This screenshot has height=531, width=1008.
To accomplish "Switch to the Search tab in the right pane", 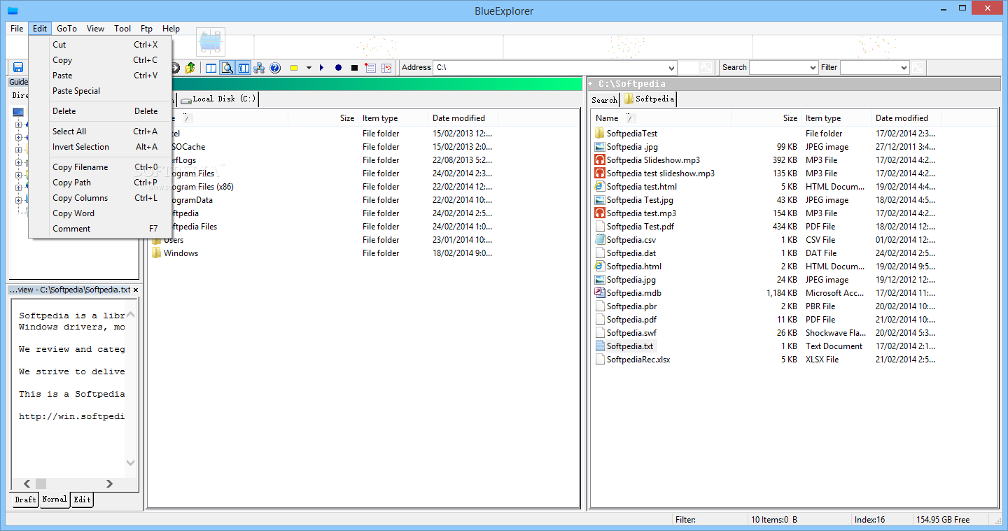I will click(x=604, y=100).
